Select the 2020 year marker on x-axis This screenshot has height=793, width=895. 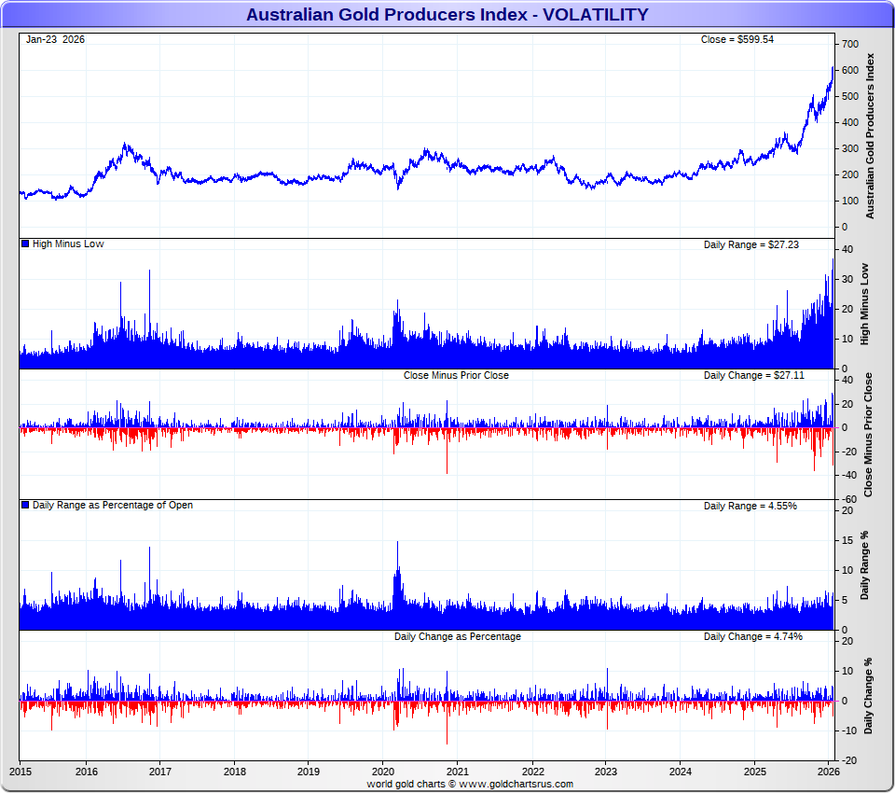pos(383,772)
